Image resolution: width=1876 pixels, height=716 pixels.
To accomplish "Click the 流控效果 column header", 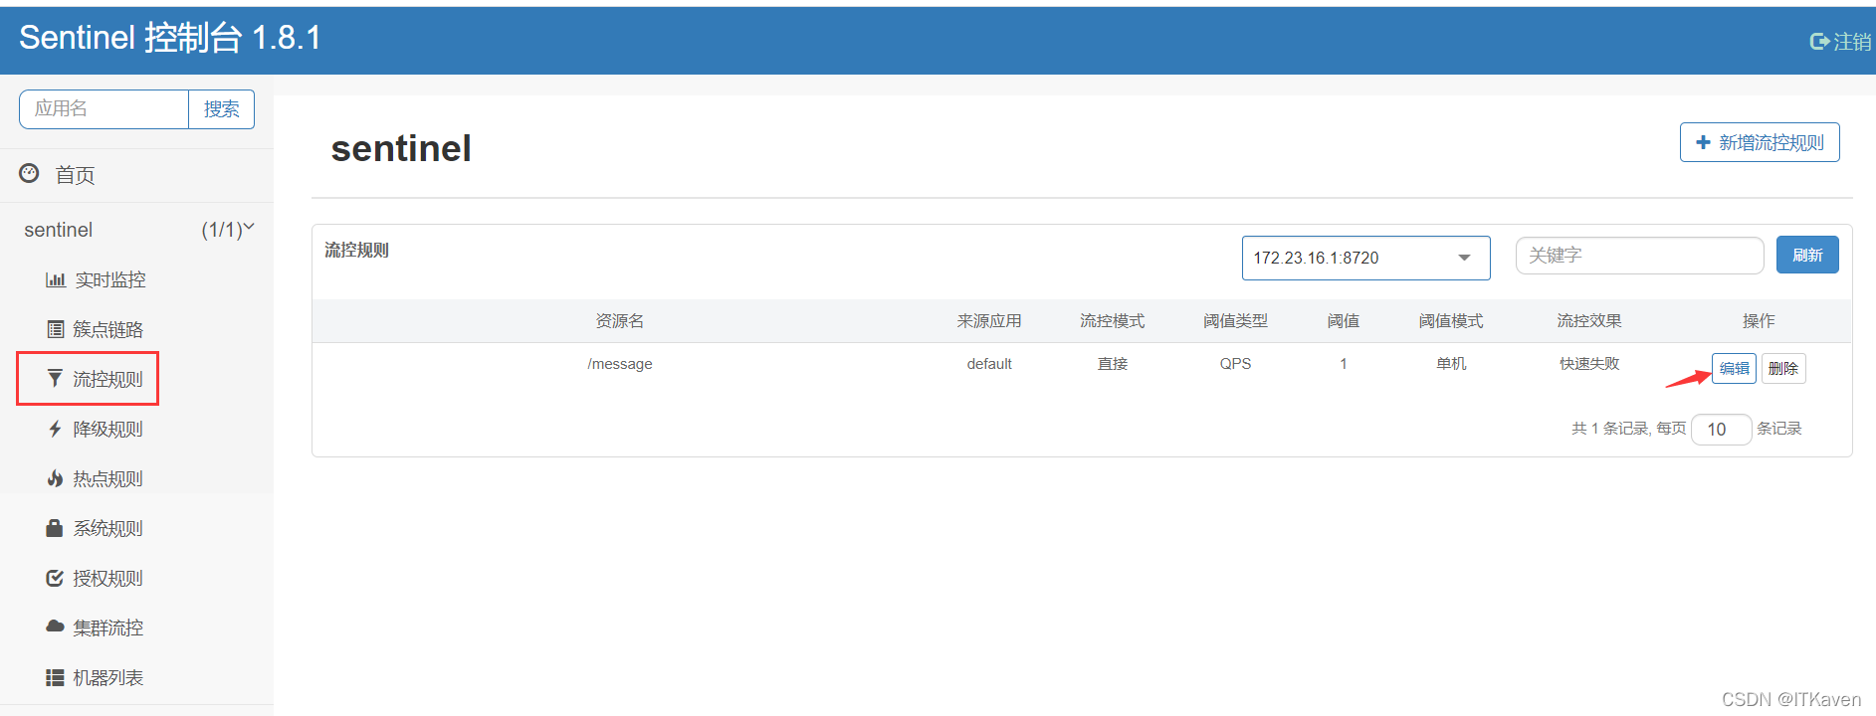I will click(1589, 321).
